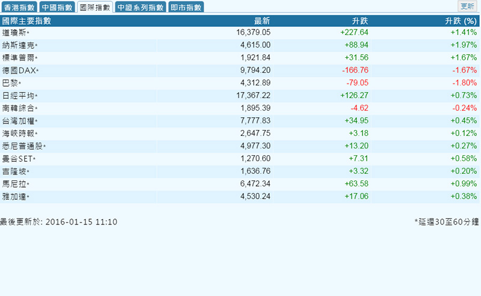Click the percentage +0.45%

coord(464,120)
